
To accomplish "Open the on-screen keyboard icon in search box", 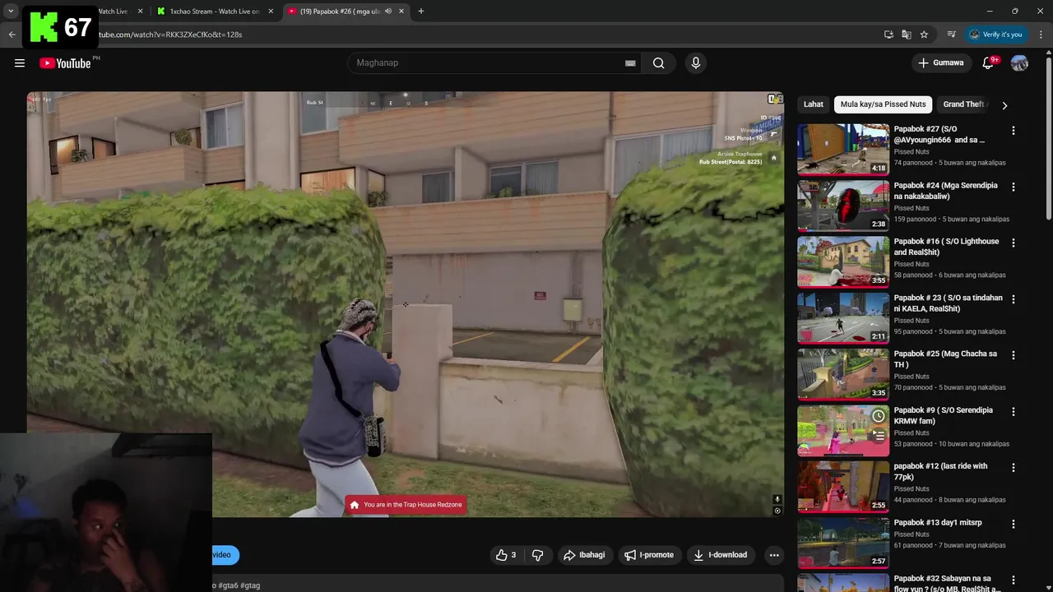I will 630,63.
